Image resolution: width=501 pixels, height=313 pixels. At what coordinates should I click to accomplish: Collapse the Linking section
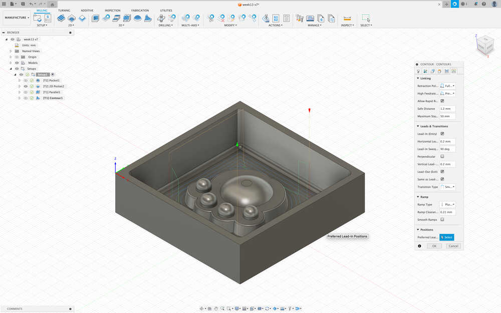click(418, 78)
